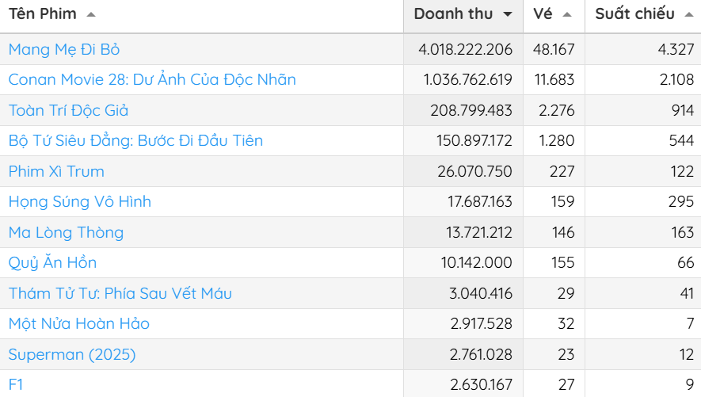Click sort arrow beside Tên Phim header
Image resolution: width=701 pixels, height=397 pixels.
pyautogui.click(x=91, y=15)
